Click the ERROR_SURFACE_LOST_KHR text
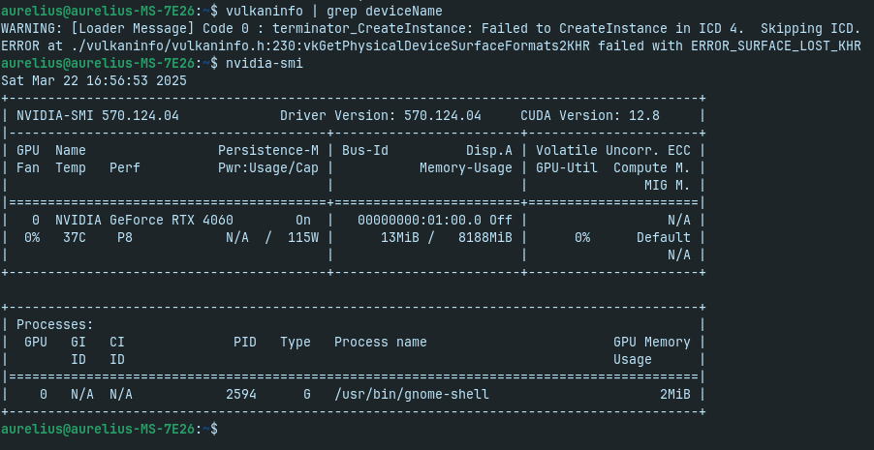Image resolution: width=874 pixels, height=450 pixels. click(776, 46)
